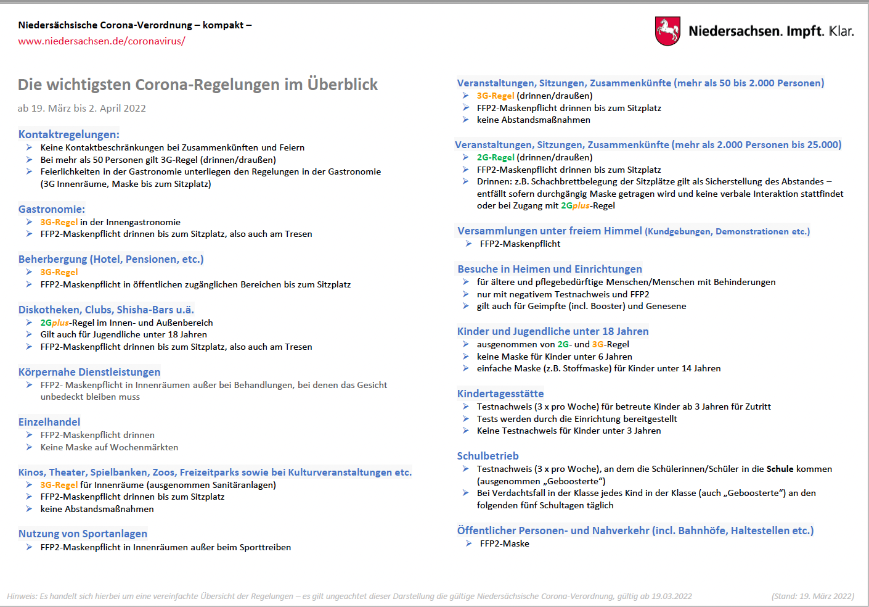Click the 'Niedersachsen. Impft. Klar.' slogan text
The width and height of the screenshot is (869, 607).
point(771,31)
